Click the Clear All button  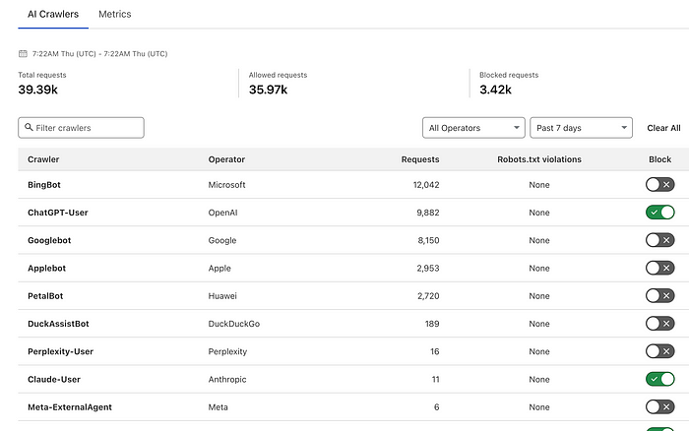(663, 128)
